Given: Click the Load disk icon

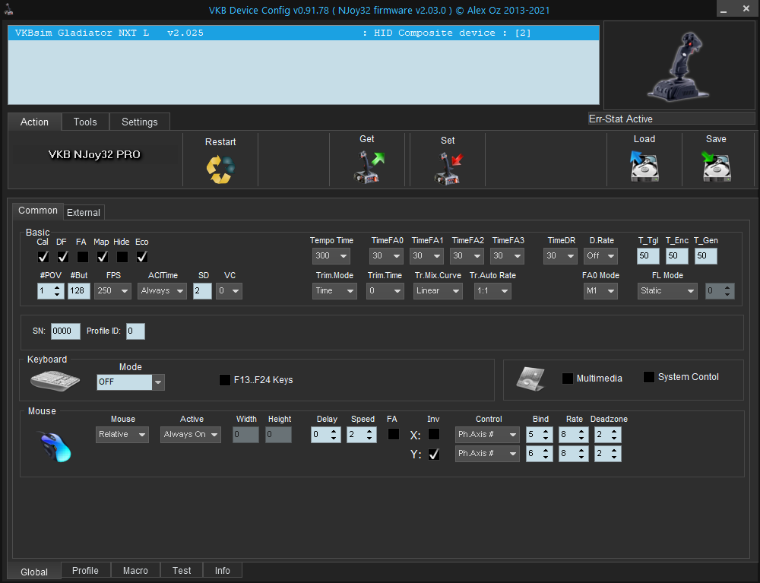Looking at the screenshot, I should [x=644, y=166].
